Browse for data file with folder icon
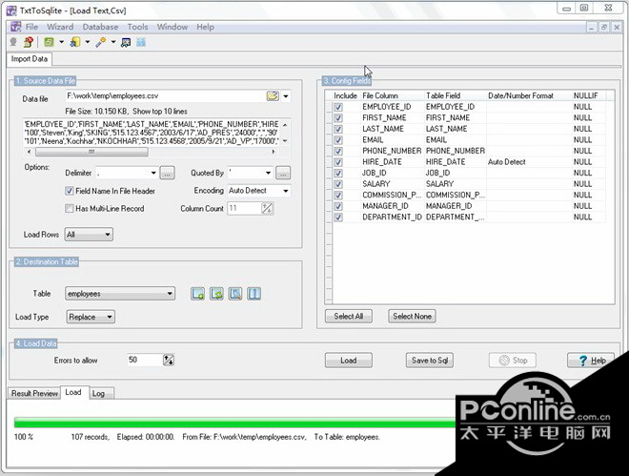 tap(273, 96)
